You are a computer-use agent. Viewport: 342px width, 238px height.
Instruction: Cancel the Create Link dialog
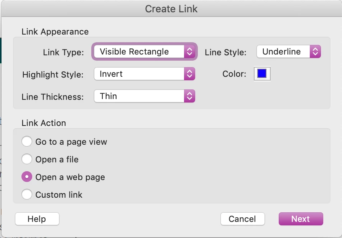coord(242,219)
